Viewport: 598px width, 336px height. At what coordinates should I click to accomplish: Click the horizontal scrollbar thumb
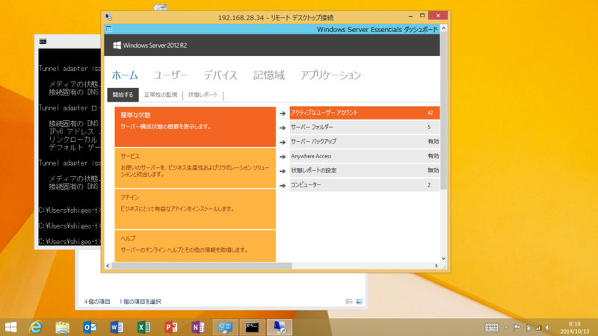(202, 266)
